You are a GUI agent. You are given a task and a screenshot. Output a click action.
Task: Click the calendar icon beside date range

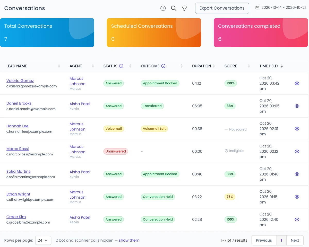coord(257,8)
